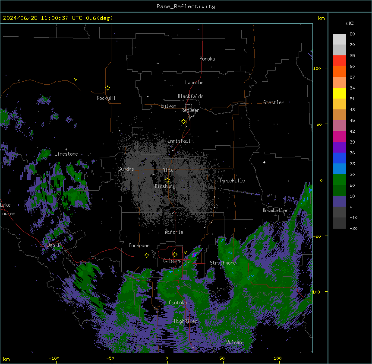Click the Olds city label
This screenshot has height=364, width=372.
click(x=167, y=170)
